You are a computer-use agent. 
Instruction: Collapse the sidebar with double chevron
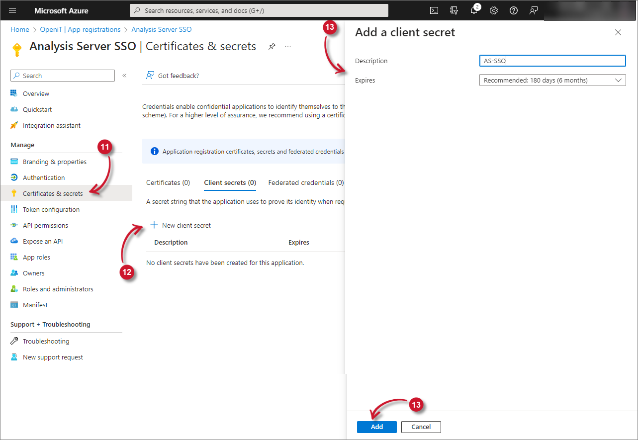(124, 76)
